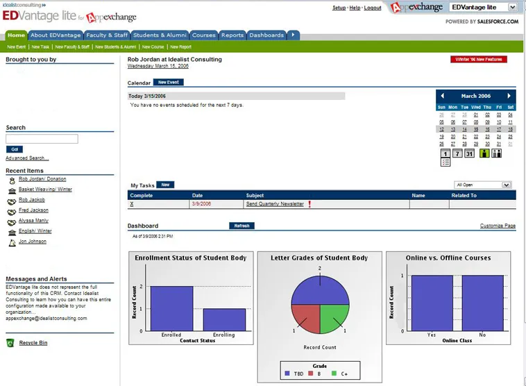
Task: Open All Open tasks filter dropdown
Action: click(483, 185)
